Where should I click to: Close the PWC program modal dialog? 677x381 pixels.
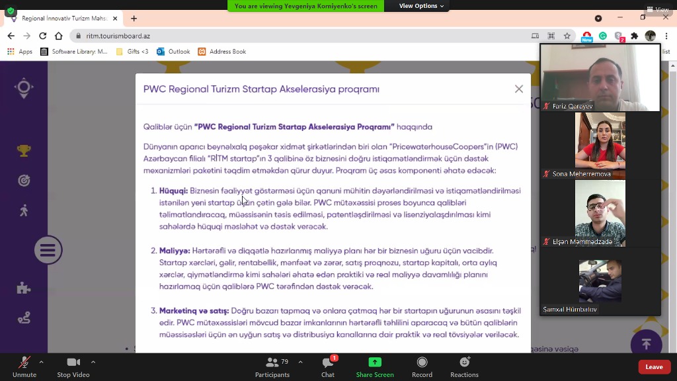click(519, 89)
